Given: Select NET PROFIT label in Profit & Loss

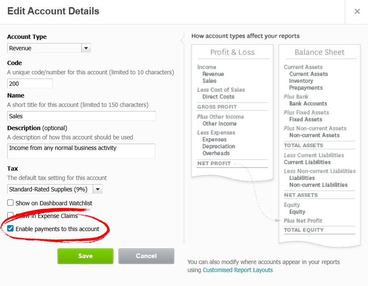Looking at the screenshot, I should [214, 163].
